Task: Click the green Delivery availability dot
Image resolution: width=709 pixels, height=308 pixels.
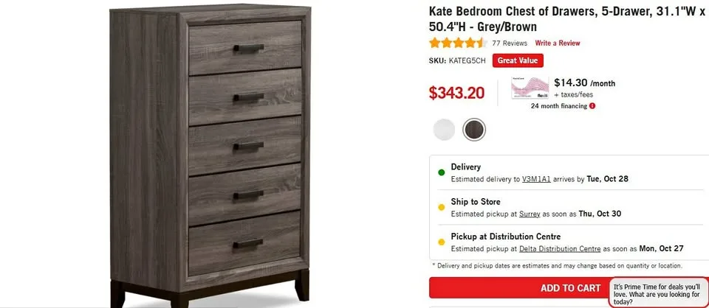Action: [442, 172]
